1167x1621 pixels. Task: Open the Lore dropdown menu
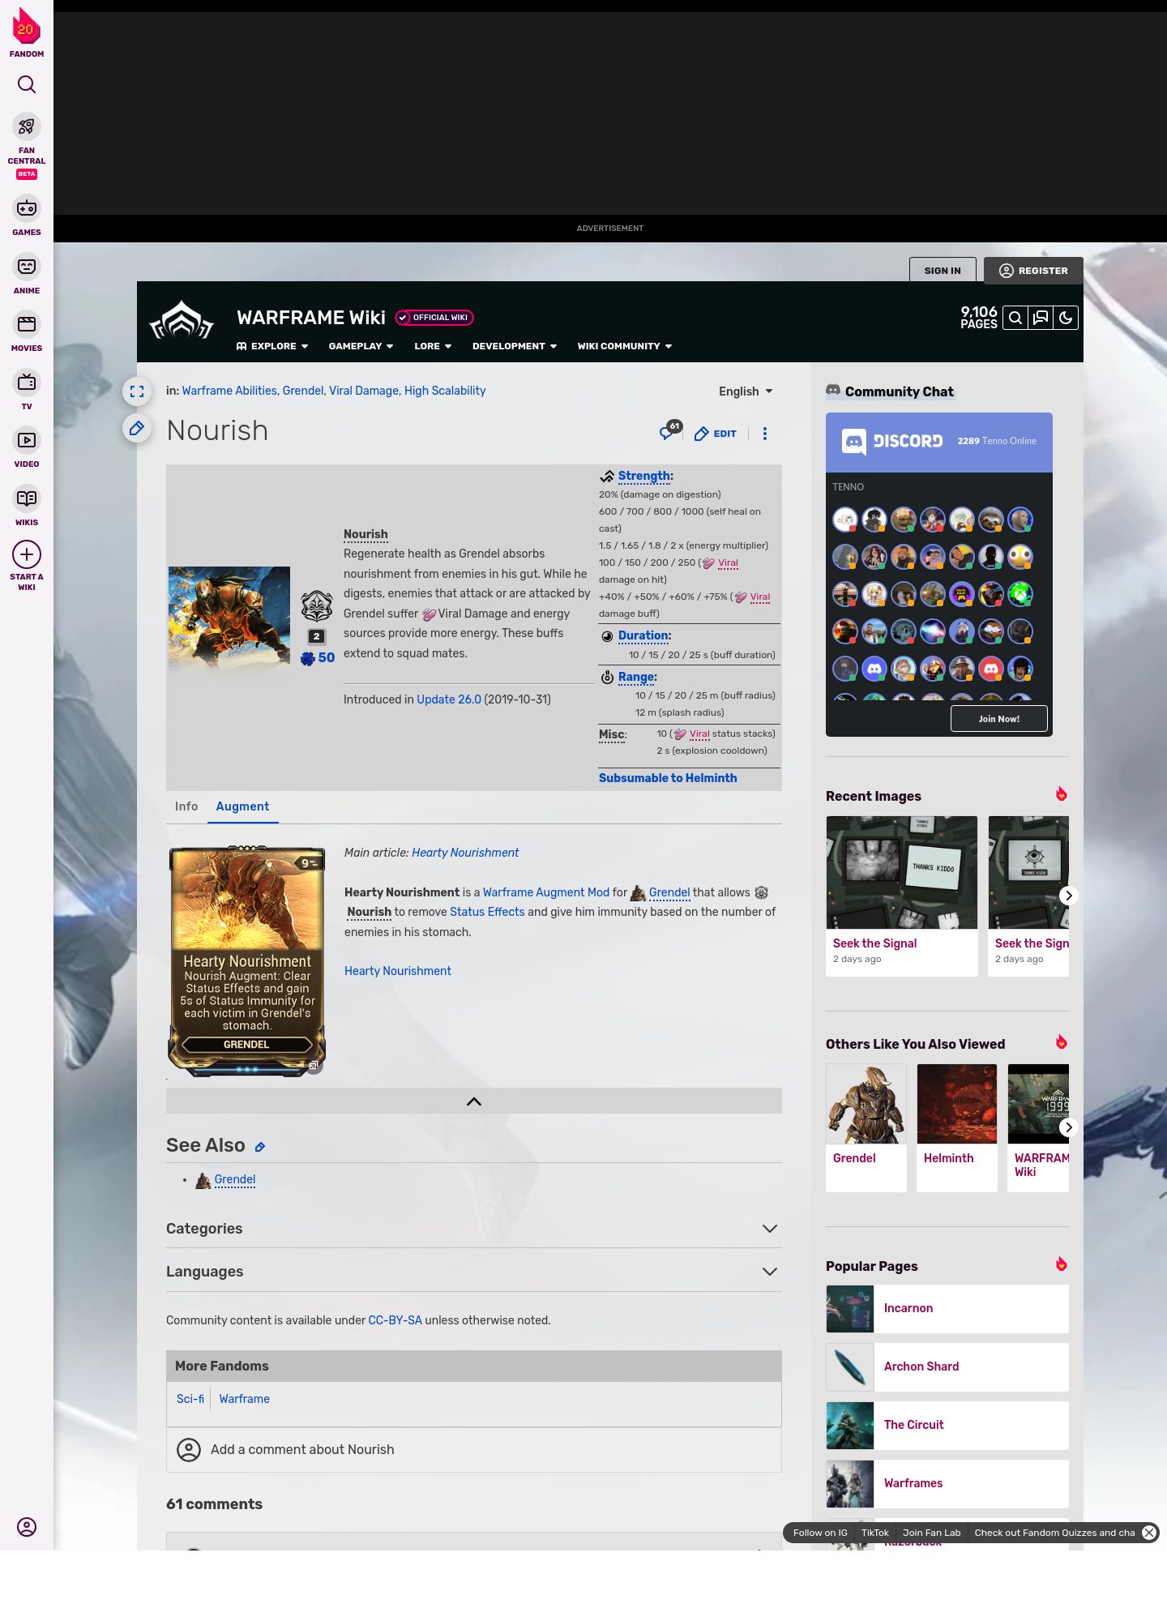point(433,346)
